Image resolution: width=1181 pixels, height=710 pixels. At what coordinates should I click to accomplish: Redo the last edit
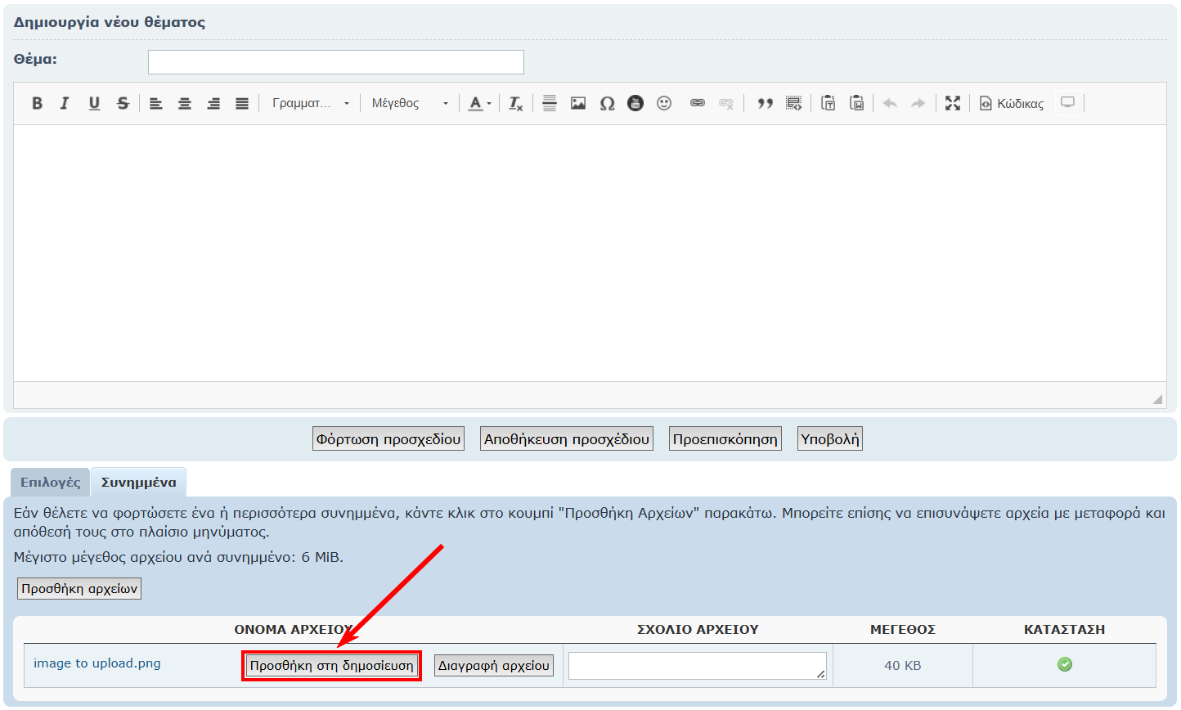tap(918, 103)
